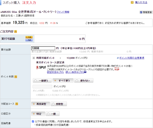Click the help icon beside 分配金コース
The width and height of the screenshot is (153, 128).
point(17,104)
